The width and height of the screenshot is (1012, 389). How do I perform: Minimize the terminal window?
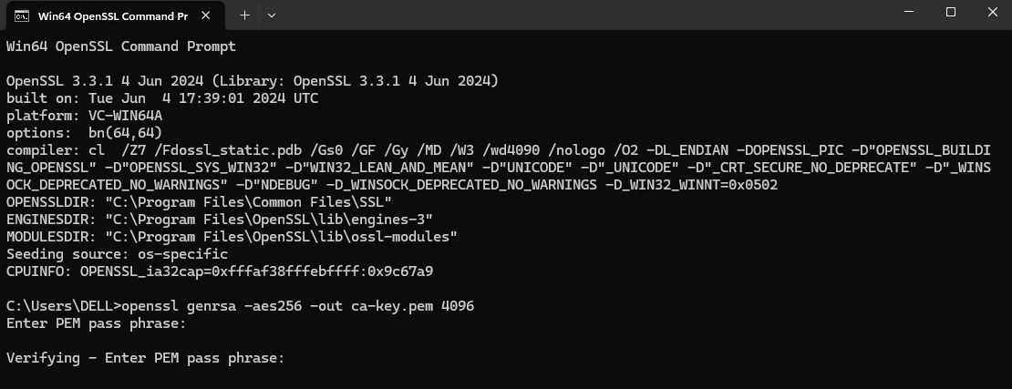coord(908,13)
